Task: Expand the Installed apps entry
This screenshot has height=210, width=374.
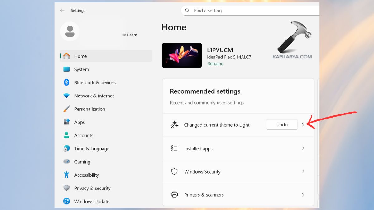Action: click(303, 148)
